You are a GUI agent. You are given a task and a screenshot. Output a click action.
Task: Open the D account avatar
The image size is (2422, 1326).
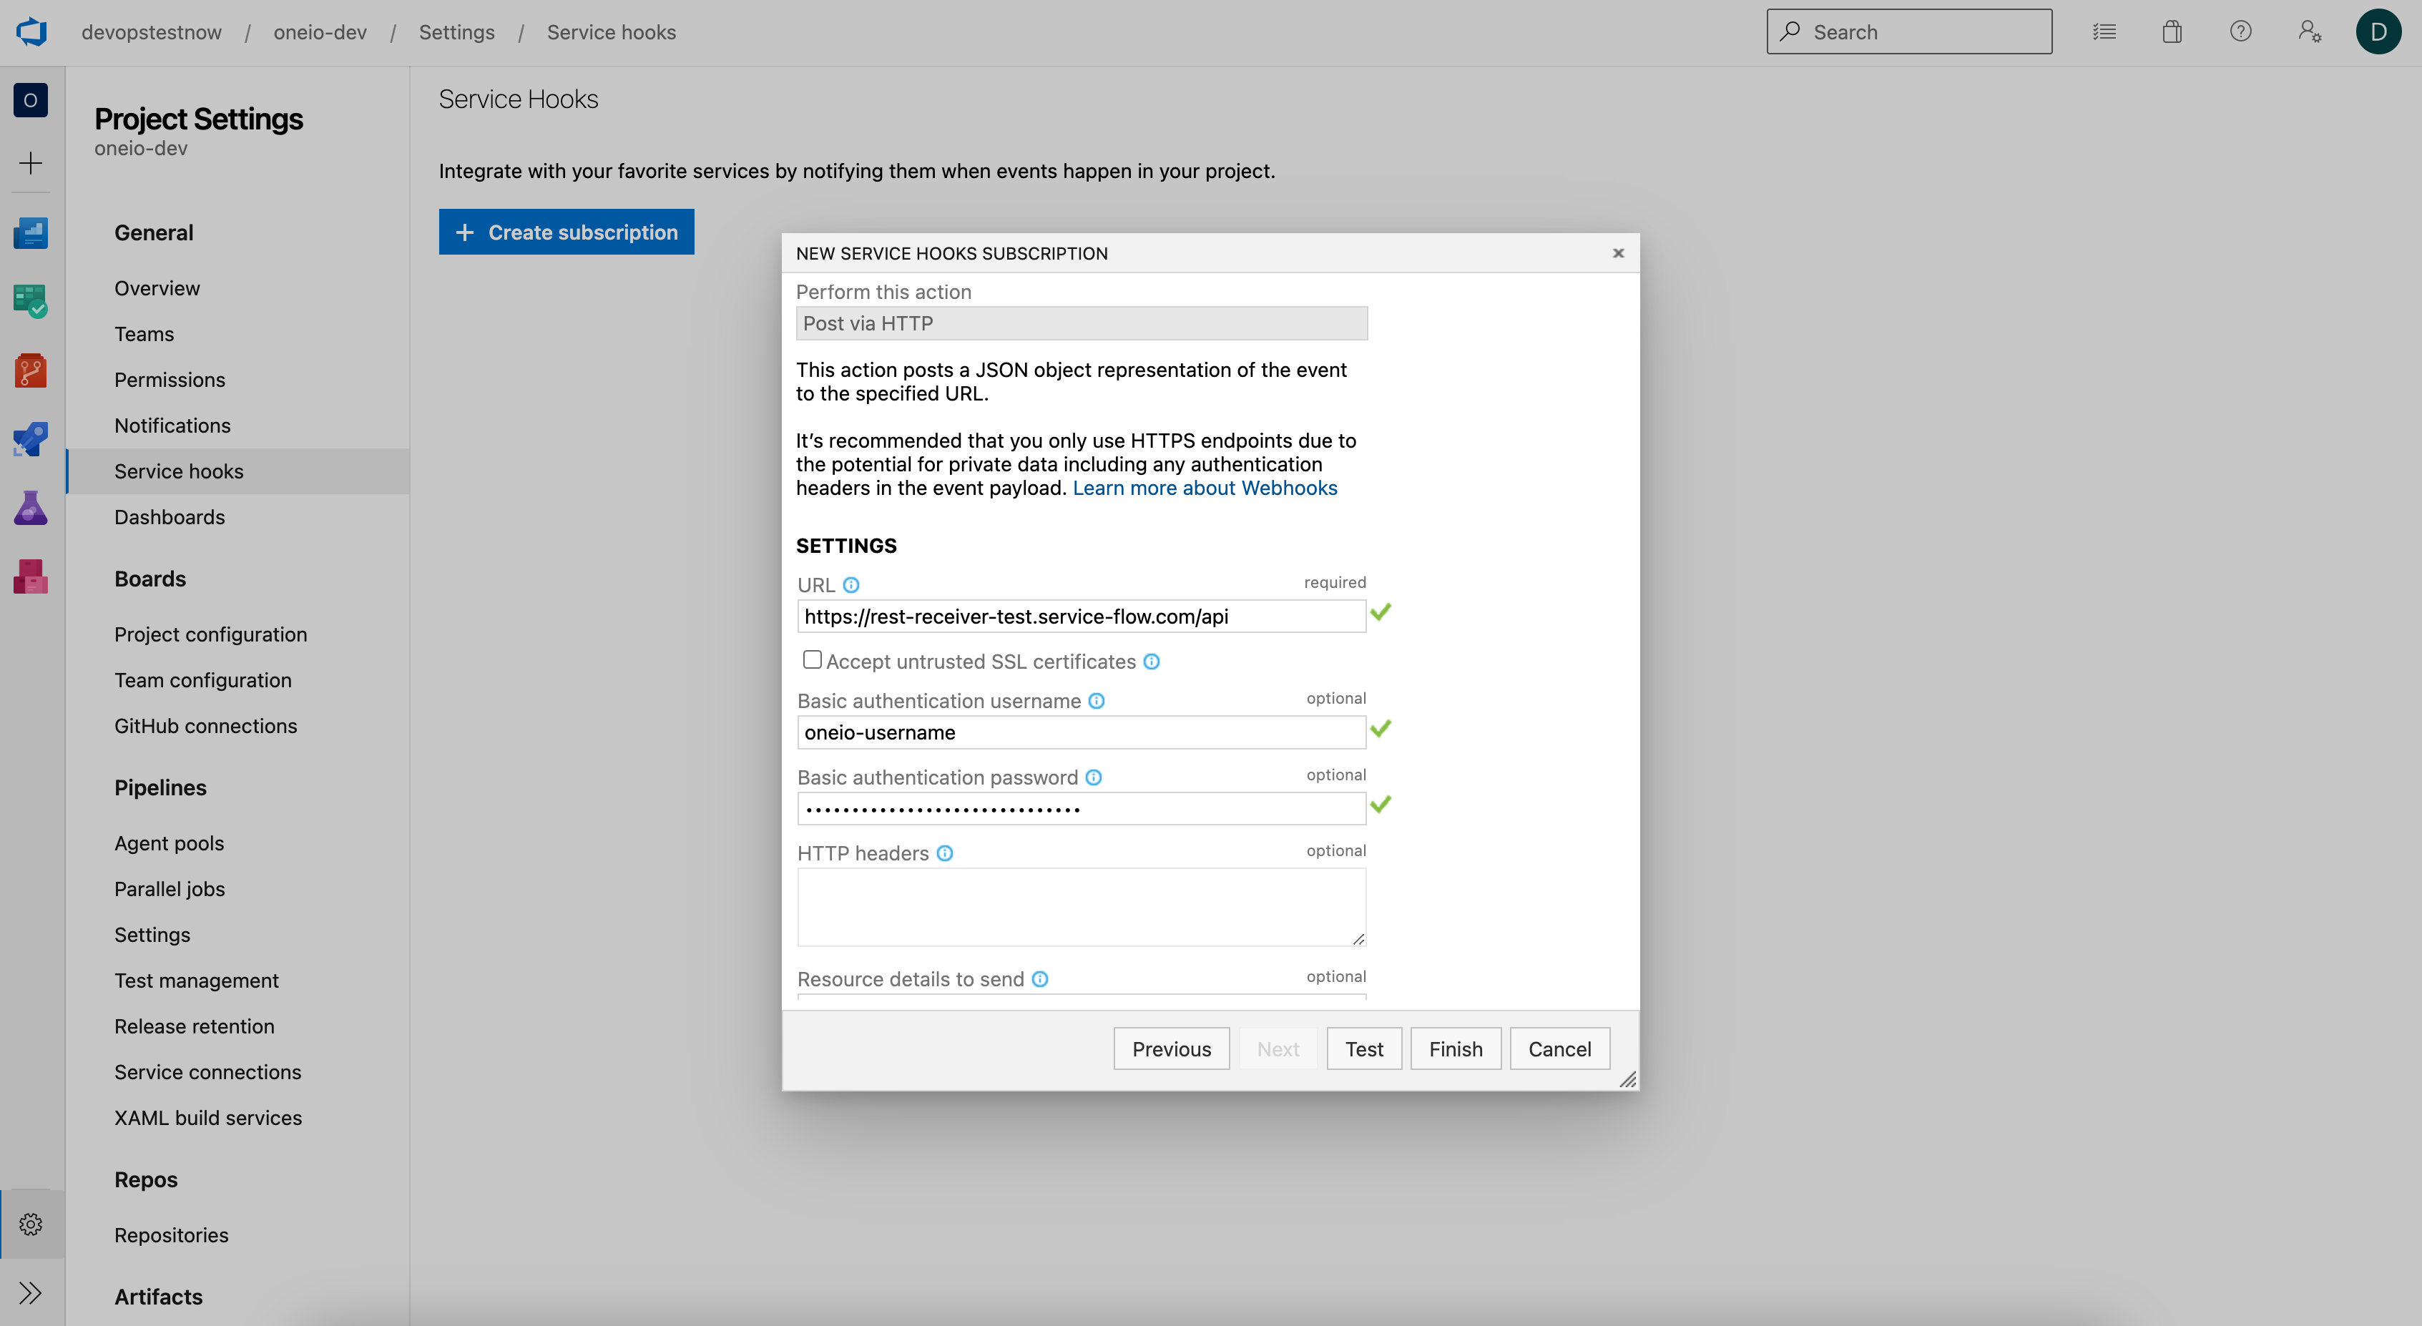click(x=2379, y=32)
